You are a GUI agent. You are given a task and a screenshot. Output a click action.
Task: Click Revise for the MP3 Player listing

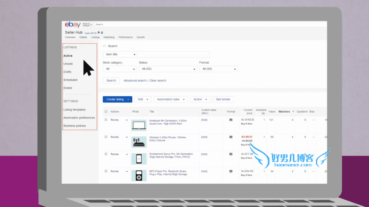tap(115, 171)
